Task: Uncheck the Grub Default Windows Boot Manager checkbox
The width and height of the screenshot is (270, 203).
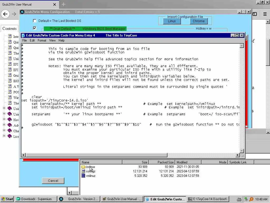Action: coord(35,28)
